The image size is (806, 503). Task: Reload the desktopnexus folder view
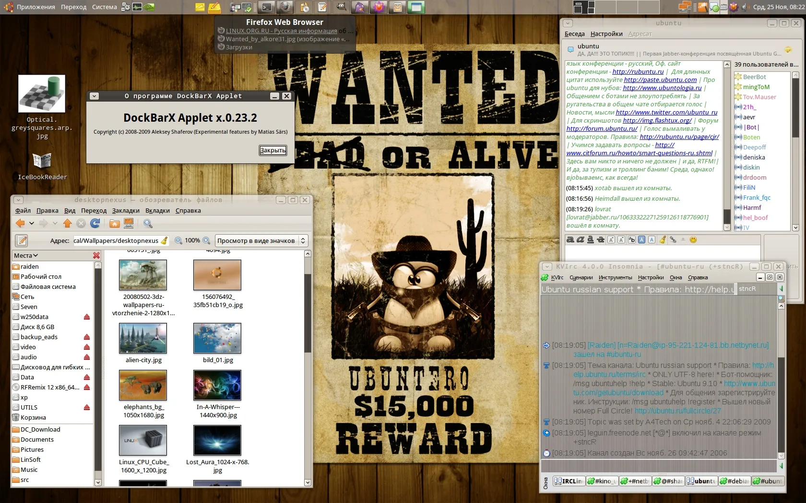pos(95,223)
